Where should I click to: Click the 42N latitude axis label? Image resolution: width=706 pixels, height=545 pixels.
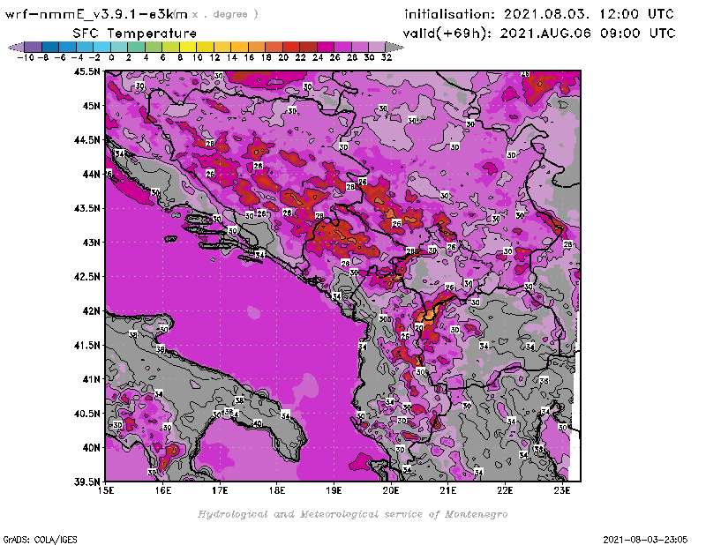click(91, 311)
